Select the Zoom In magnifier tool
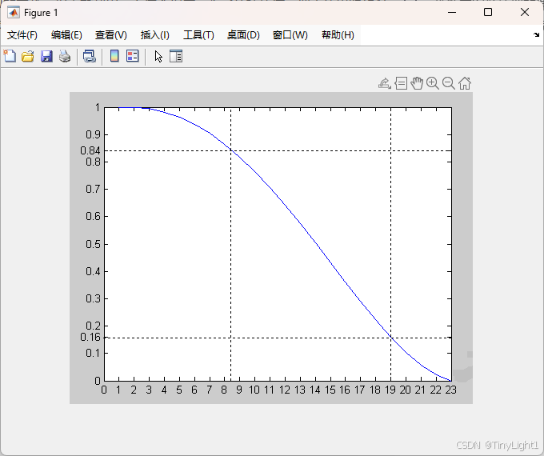The image size is (544, 456). point(433,84)
